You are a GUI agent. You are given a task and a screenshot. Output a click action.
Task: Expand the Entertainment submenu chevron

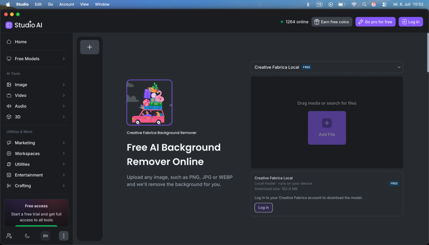64,175
